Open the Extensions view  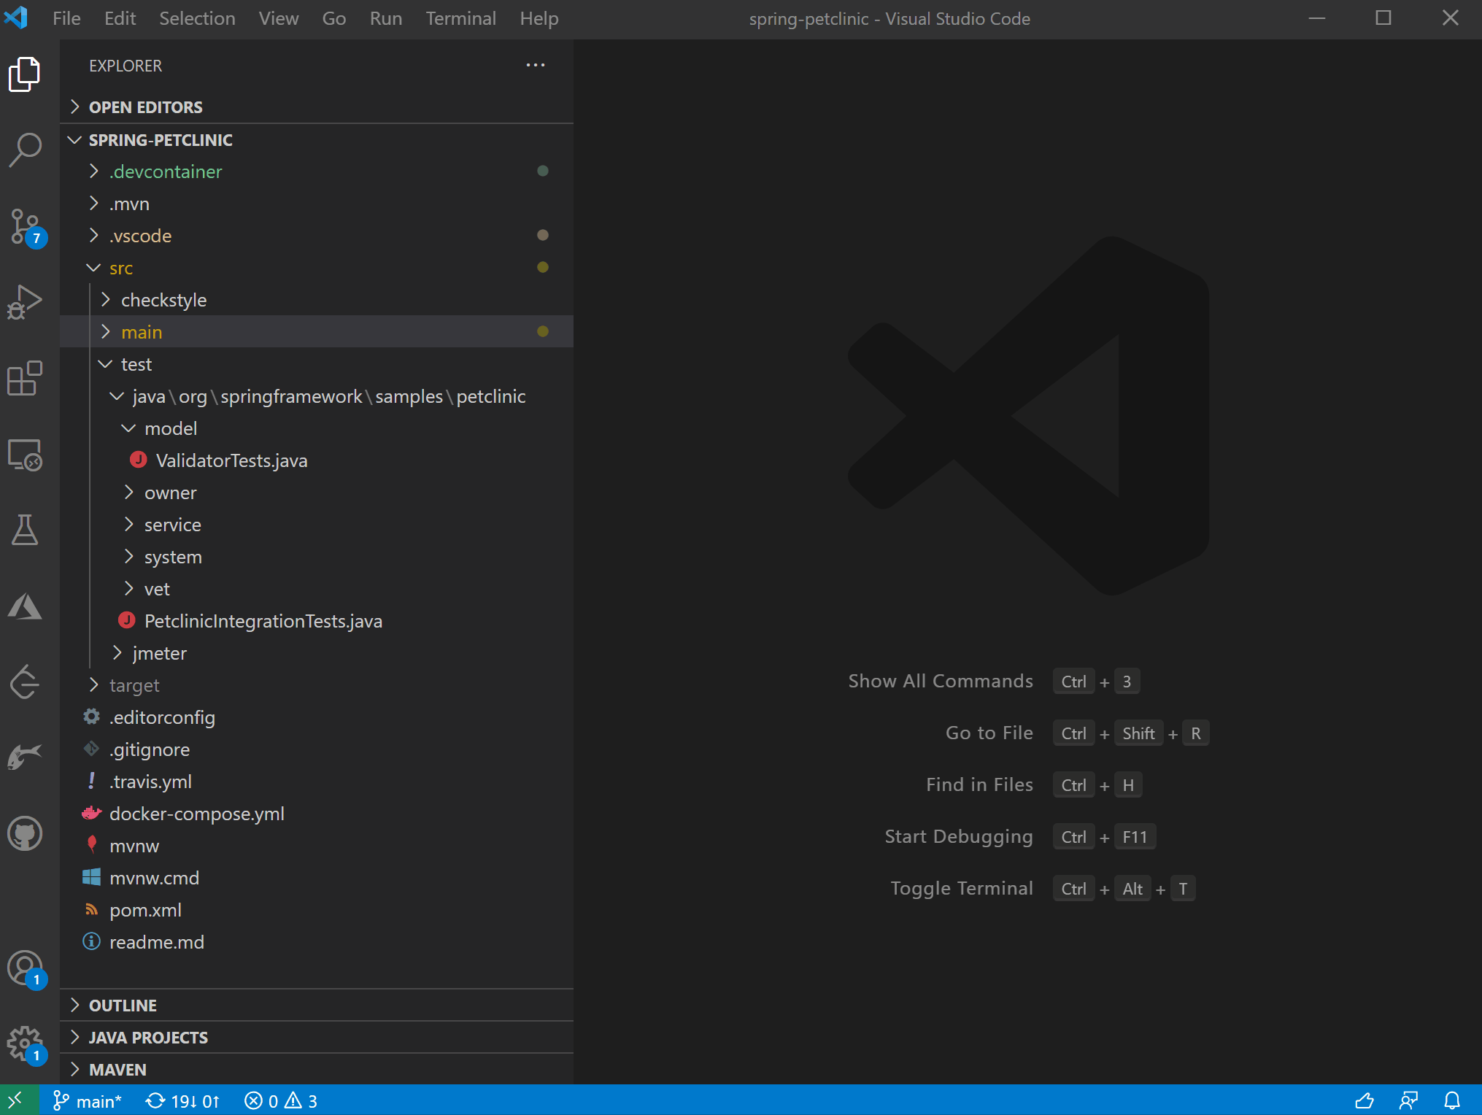point(25,378)
